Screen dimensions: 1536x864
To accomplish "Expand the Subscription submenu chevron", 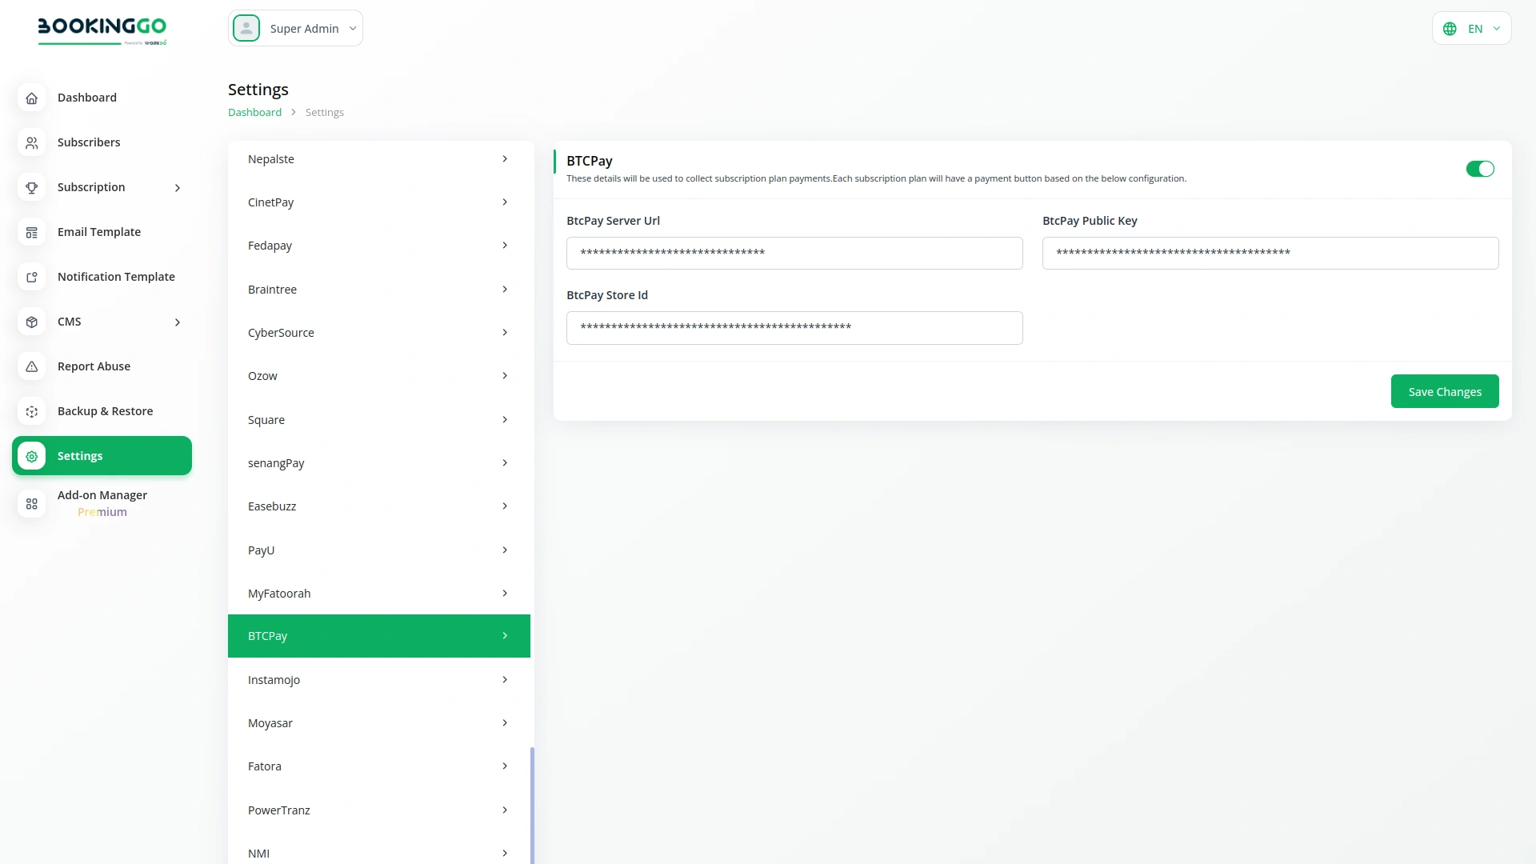I will (x=177, y=187).
